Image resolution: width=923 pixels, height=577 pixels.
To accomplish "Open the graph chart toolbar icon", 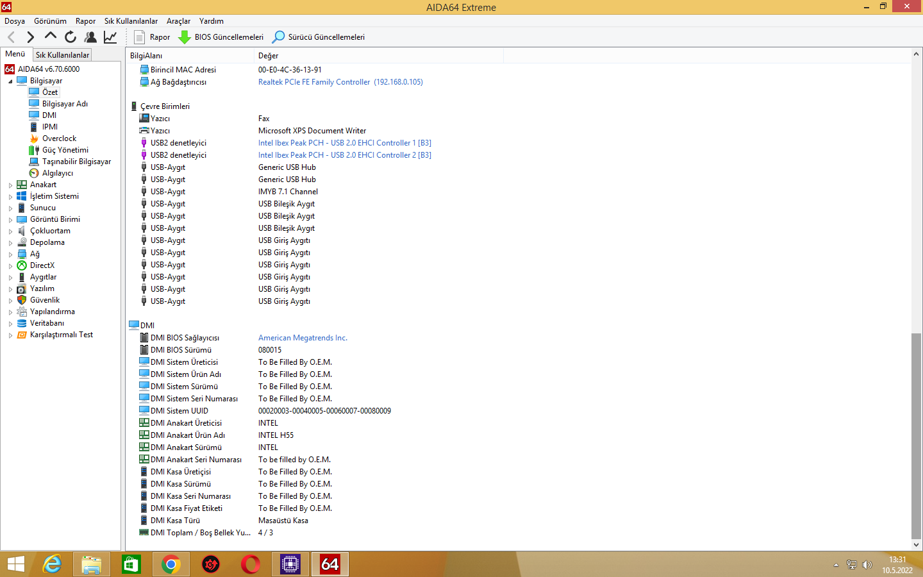I will click(x=110, y=37).
